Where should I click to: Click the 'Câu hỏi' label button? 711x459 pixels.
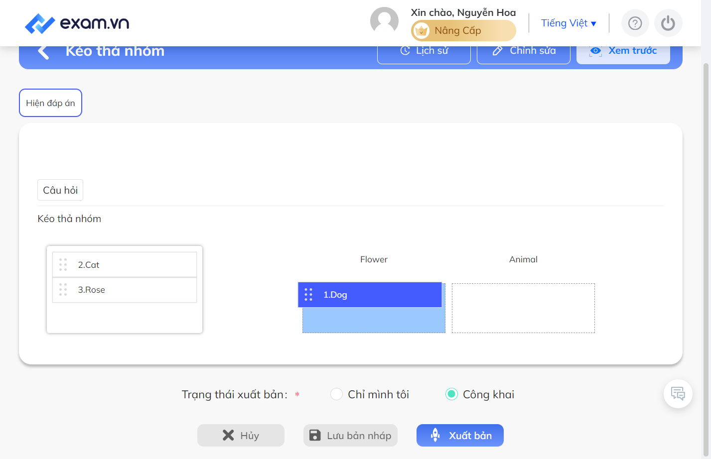[x=60, y=190]
